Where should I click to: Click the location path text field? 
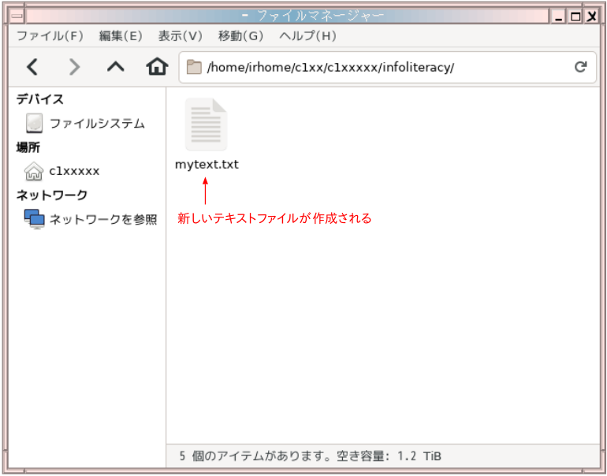click(x=378, y=67)
